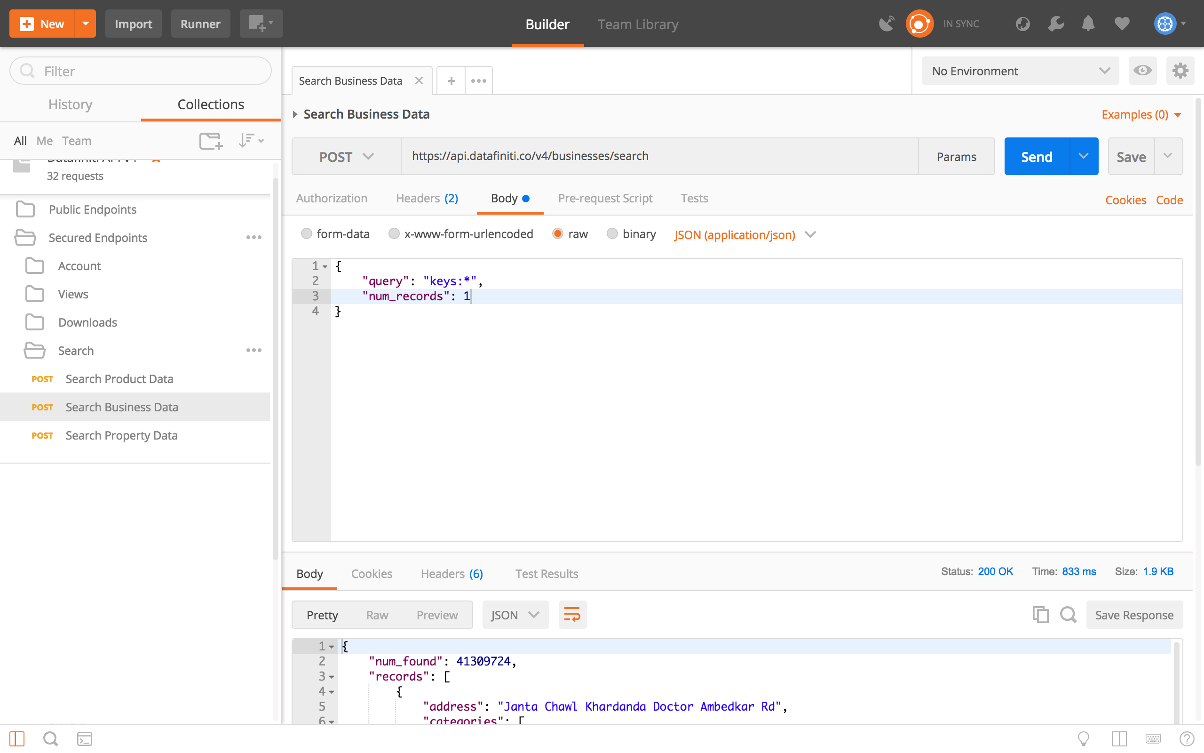Open the new window icon dropdown
The image size is (1204, 753).
point(261,24)
